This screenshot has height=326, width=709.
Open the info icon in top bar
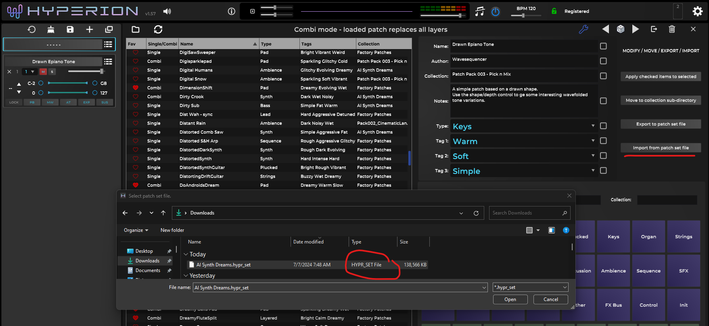click(x=232, y=11)
